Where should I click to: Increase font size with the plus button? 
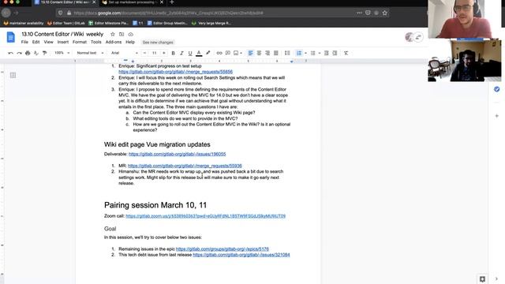point(164,53)
